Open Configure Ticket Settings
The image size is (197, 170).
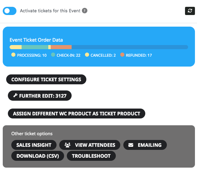[46, 79]
